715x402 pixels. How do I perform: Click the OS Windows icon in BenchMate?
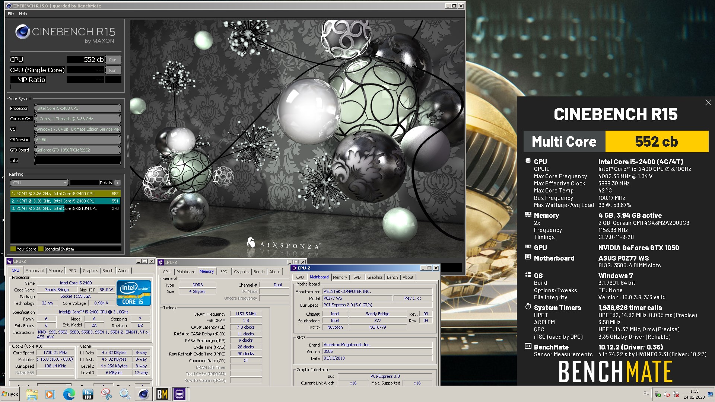tap(528, 275)
